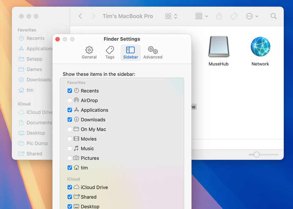Click the Tags icon in toolbar
Image resolution: width=293 pixels, height=209 pixels.
tap(234, 16)
